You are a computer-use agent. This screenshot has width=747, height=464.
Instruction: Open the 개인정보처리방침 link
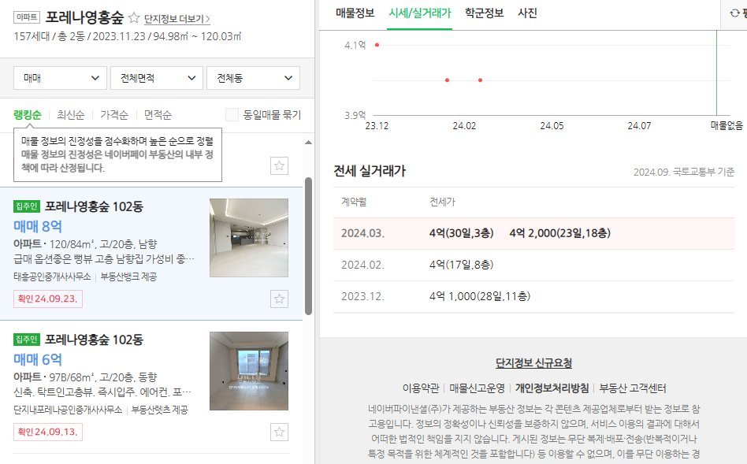click(552, 388)
